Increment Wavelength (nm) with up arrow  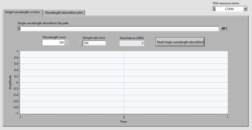[67, 41]
